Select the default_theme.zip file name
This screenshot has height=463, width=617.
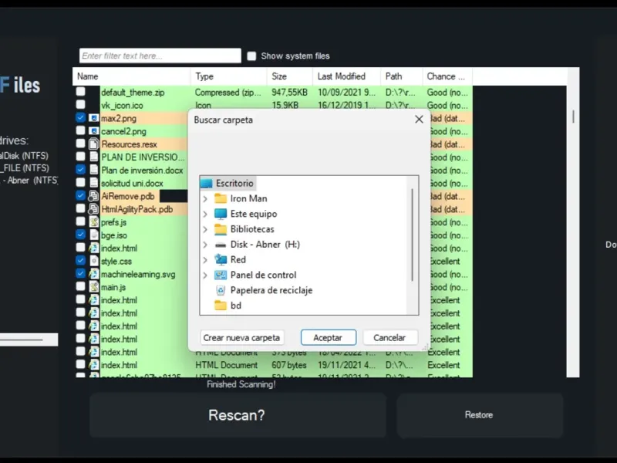(x=133, y=93)
